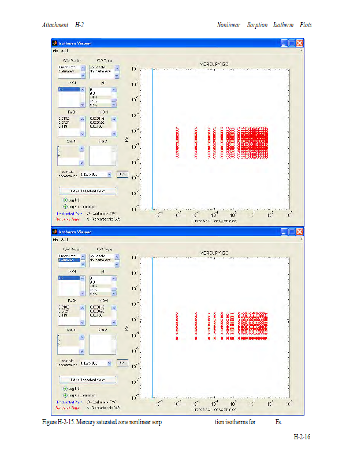Screen dimensions: 357x463
Task: Select Saturated entry in lower window's redox list
Action: click(x=68, y=260)
